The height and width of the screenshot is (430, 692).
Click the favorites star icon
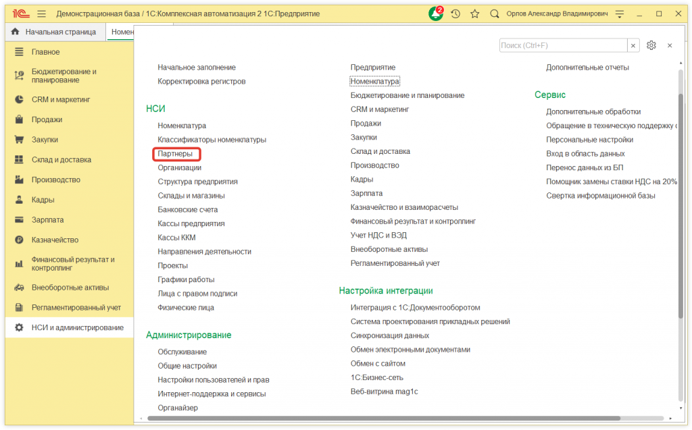(475, 14)
